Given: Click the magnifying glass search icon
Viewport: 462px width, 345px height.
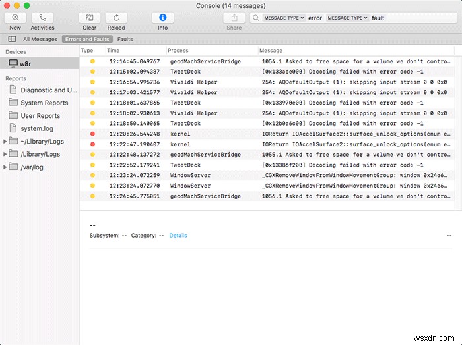Looking at the screenshot, I should click(x=255, y=18).
